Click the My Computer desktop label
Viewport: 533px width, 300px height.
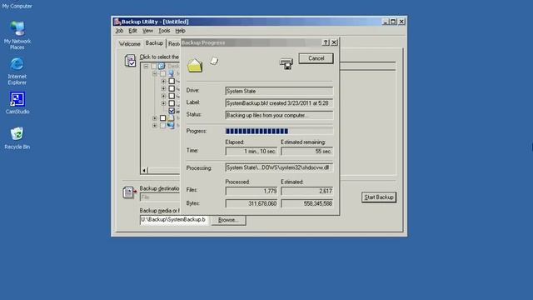[x=17, y=6]
